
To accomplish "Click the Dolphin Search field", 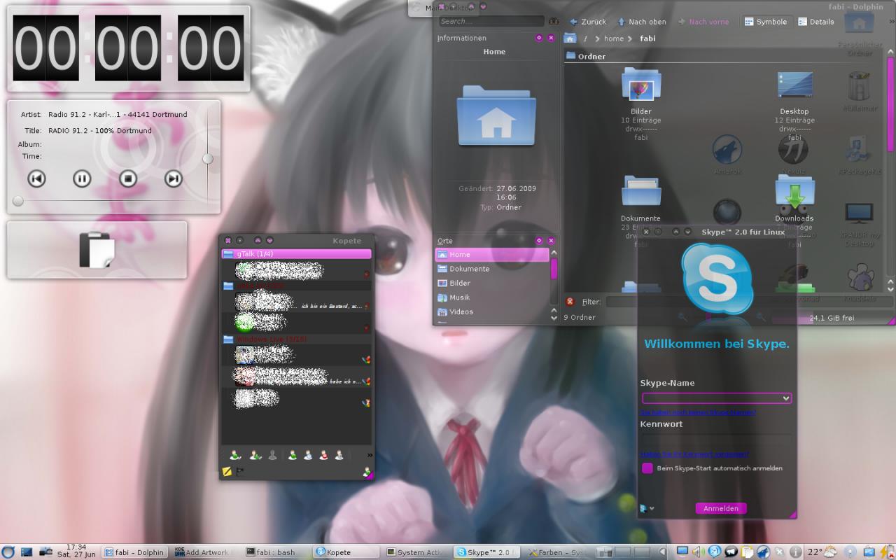I will pyautogui.click(x=491, y=22).
